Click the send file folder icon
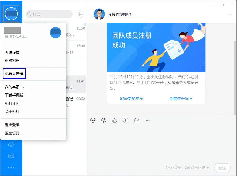The width and height of the screenshot is (237, 176). coord(137,120)
